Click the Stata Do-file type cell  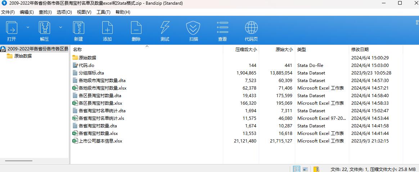point(310,65)
